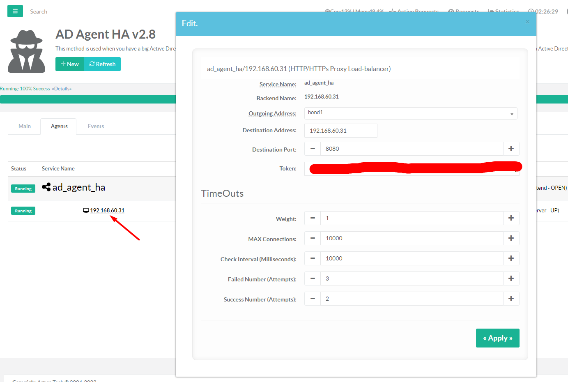568x382 pixels.
Task: Open the 192.168.60.31 backend link
Action: click(x=107, y=210)
